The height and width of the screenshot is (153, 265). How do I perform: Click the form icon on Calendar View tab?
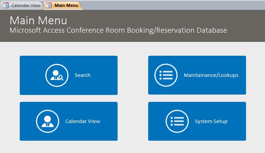tap(5, 5)
